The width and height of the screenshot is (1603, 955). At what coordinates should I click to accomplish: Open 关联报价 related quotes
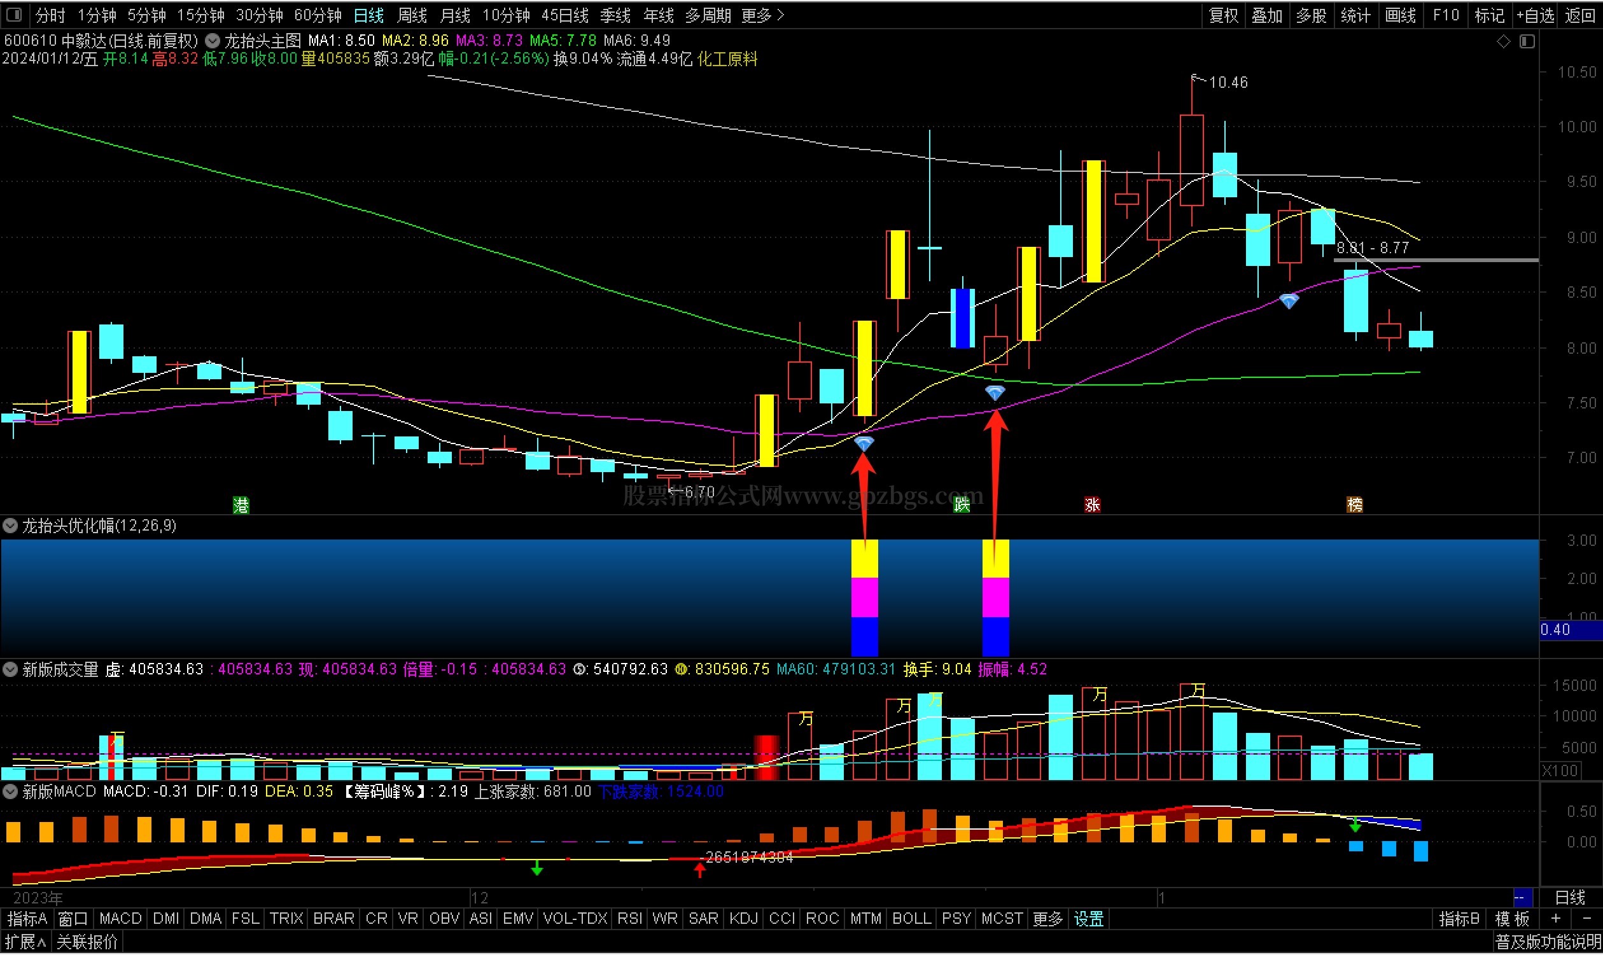coord(87,944)
